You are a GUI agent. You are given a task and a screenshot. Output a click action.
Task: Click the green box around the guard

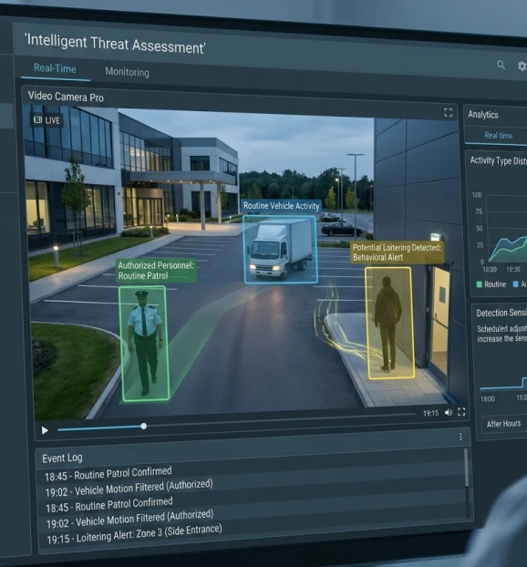click(144, 344)
